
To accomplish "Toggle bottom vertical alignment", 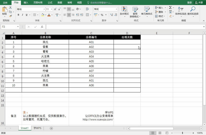I will (73, 9).
